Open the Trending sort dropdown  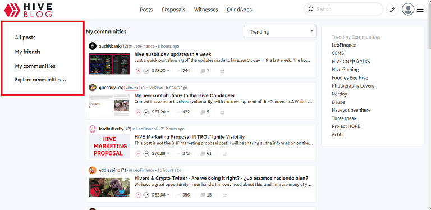[281, 31]
